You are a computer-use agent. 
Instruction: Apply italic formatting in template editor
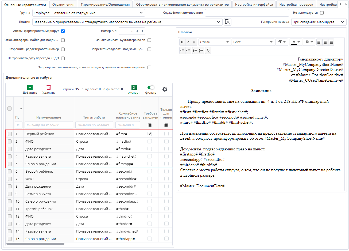click(x=188, y=42)
